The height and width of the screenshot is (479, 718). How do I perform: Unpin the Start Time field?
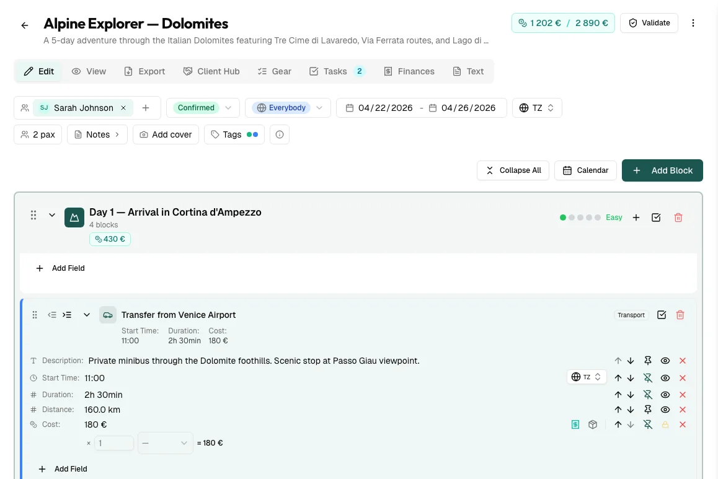click(648, 377)
